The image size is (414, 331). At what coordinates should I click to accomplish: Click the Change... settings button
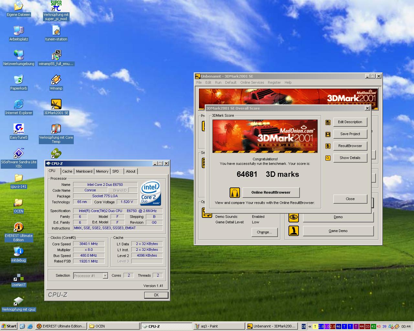tap(264, 232)
